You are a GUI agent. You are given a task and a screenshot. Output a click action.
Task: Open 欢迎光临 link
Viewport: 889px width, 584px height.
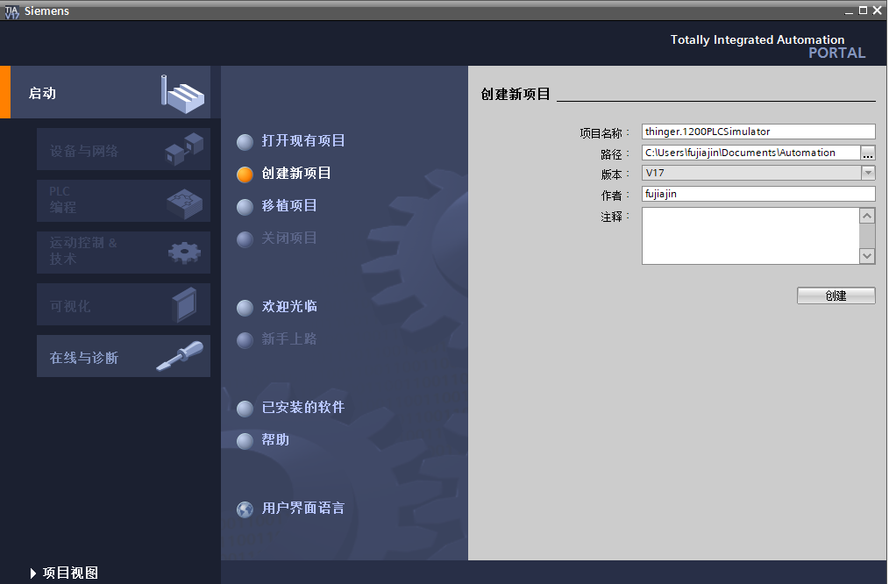pyautogui.click(x=289, y=306)
